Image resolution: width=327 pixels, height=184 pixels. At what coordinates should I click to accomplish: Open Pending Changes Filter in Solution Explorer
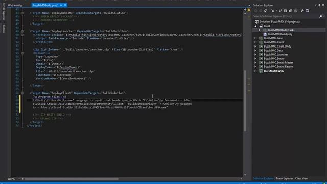point(273,11)
